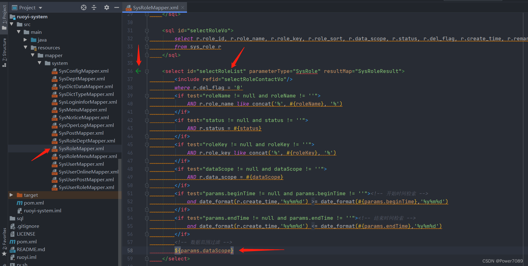Open the Project view dropdown

coord(40,8)
